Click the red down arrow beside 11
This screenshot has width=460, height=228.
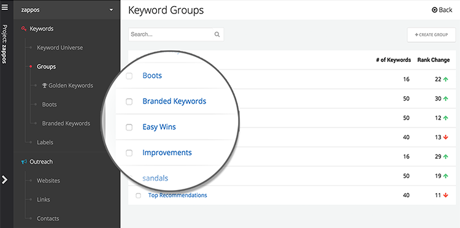(446, 195)
